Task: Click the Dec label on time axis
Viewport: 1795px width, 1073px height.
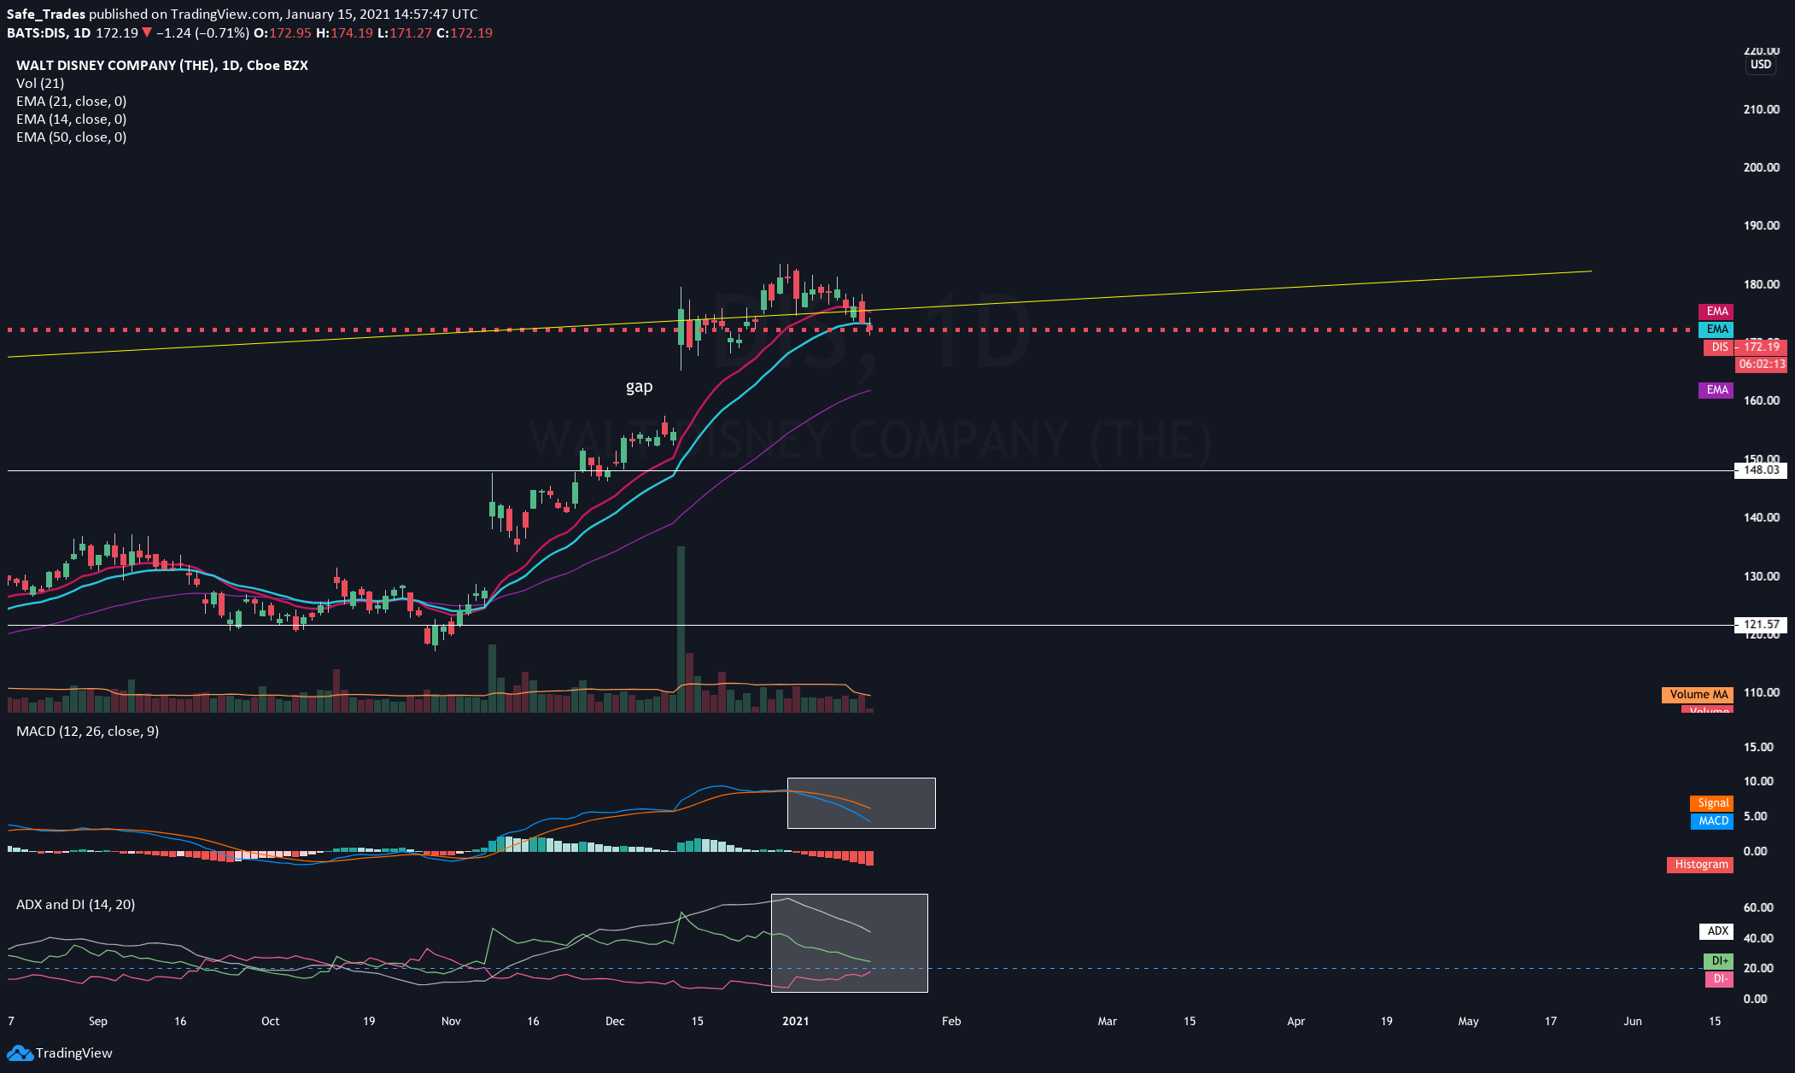Action: tap(615, 1021)
